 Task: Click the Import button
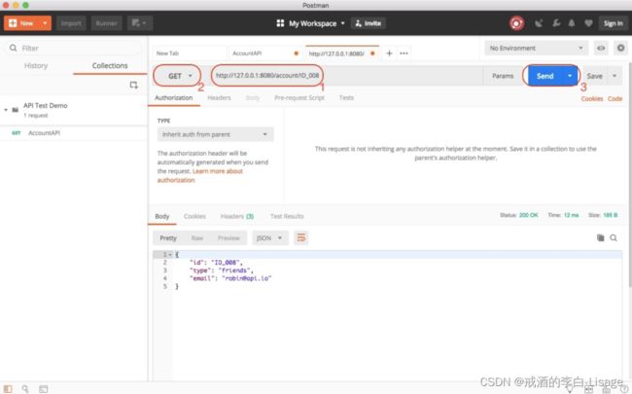click(x=71, y=23)
